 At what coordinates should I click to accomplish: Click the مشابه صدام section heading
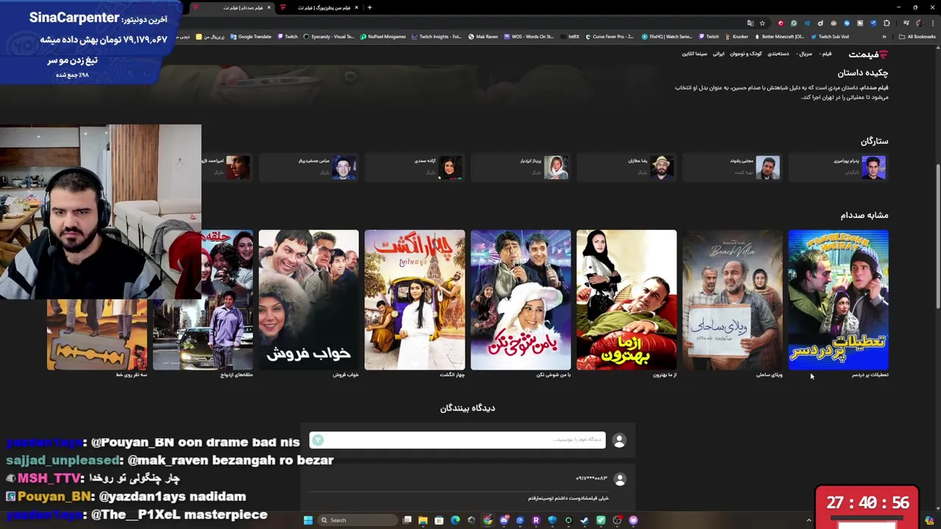click(865, 215)
